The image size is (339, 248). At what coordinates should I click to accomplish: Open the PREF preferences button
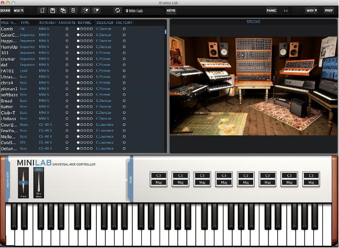(329, 10)
